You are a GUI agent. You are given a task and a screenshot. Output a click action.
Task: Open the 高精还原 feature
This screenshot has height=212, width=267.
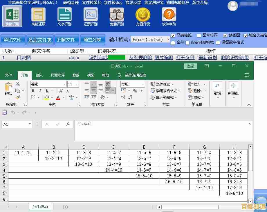38,15
